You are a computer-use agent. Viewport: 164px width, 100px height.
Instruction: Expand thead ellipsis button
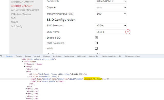pos(33,64)
